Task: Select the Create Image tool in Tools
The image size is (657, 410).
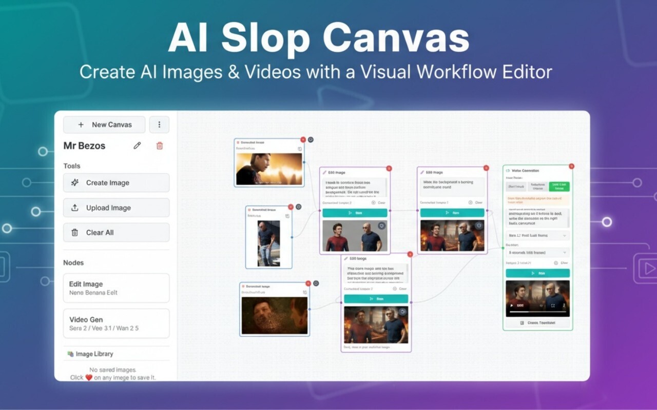Action: point(116,182)
